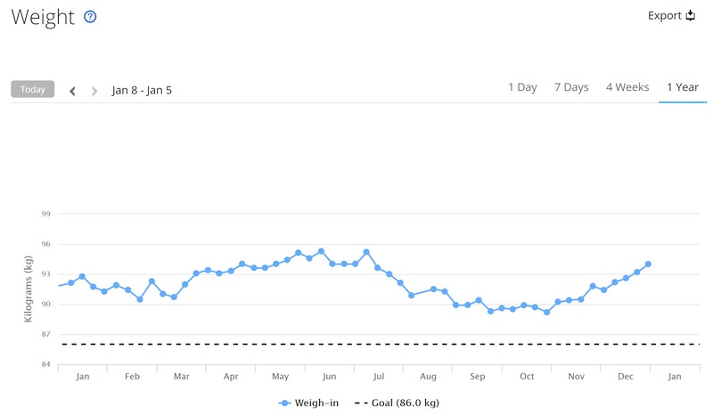This screenshot has width=713, height=415.
Task: Click the Today button
Action: coord(33,89)
